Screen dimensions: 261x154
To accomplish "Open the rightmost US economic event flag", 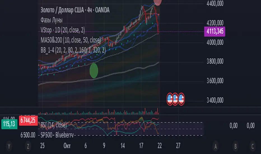I will 181,99.
